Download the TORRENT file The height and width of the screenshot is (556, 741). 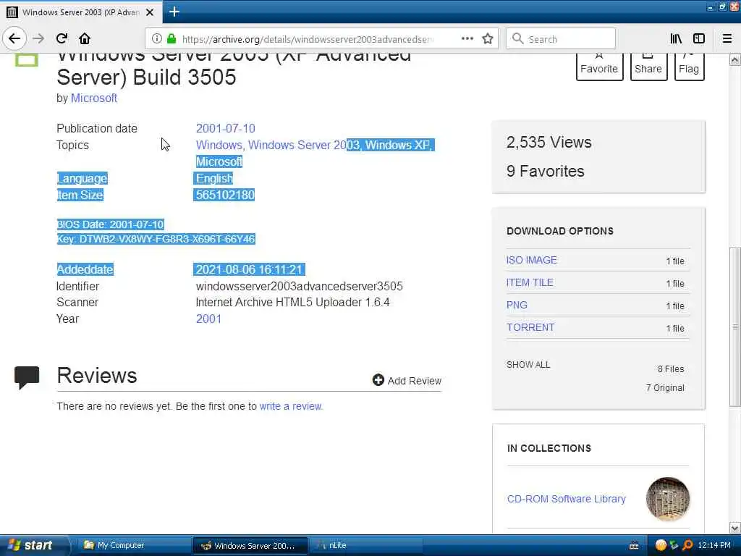(x=530, y=327)
